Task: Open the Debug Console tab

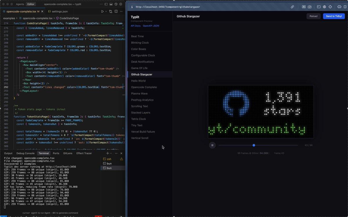Action: 26,153
